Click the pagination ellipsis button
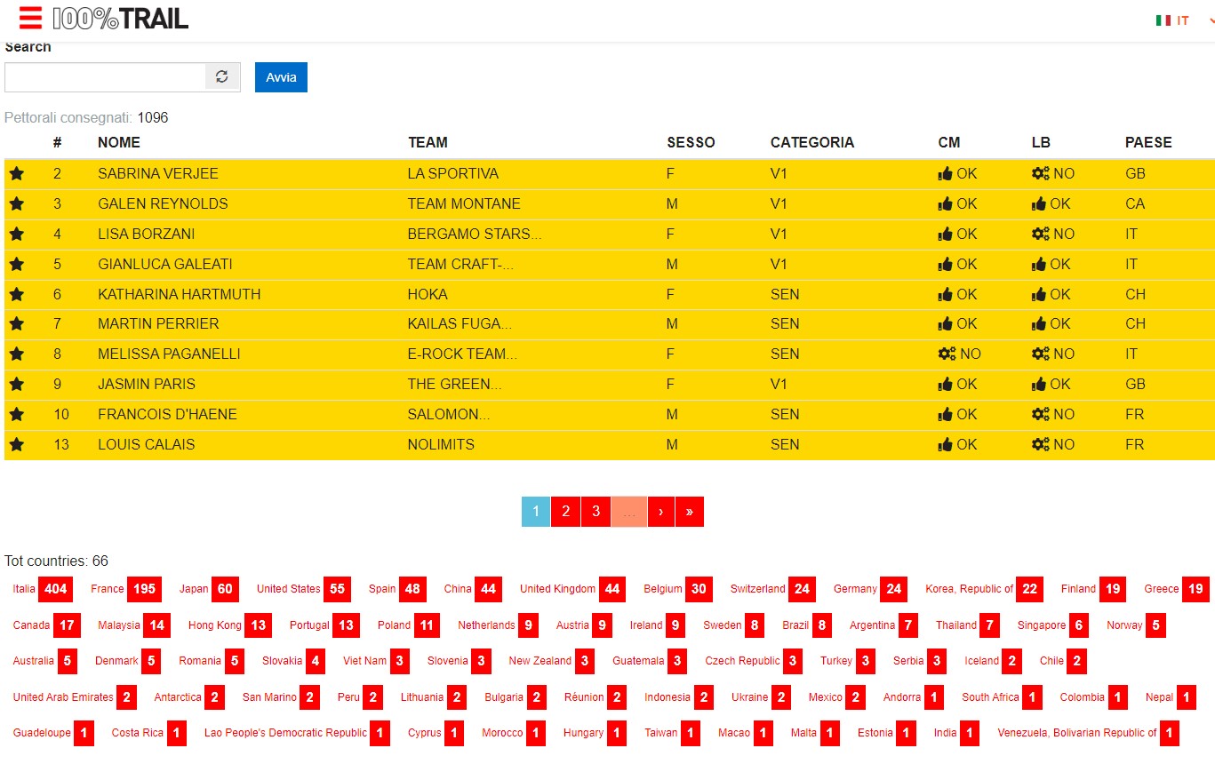The height and width of the screenshot is (764, 1215). (x=629, y=512)
